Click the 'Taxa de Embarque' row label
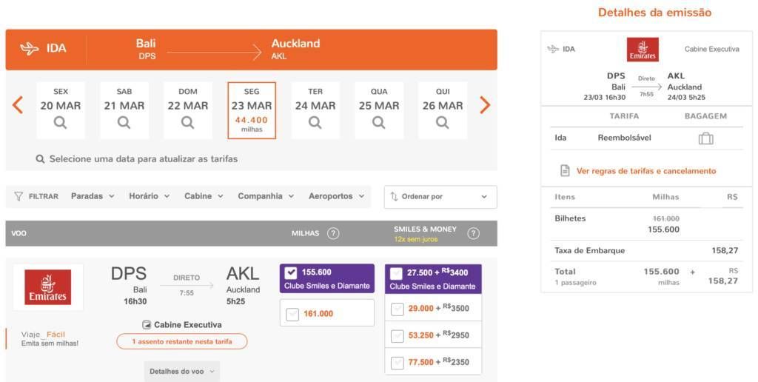This screenshot has width=758, height=382. tap(589, 250)
